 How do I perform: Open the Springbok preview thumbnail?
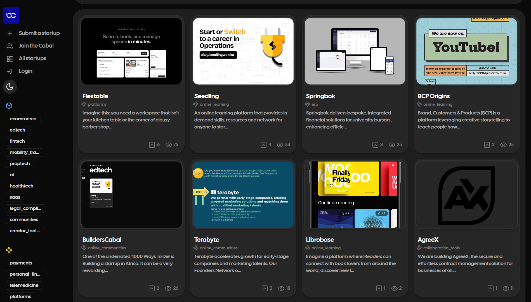pyautogui.click(x=355, y=51)
